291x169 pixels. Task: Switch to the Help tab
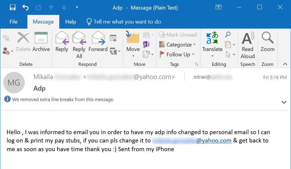71,22
